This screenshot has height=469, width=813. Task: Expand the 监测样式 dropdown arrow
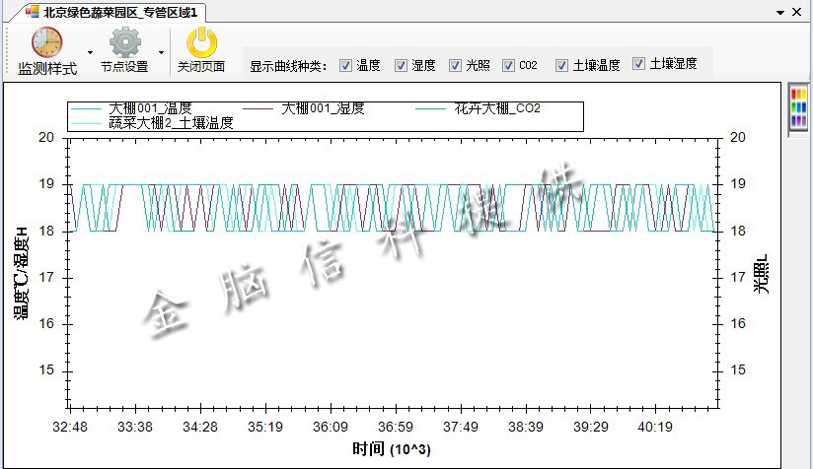coord(90,52)
